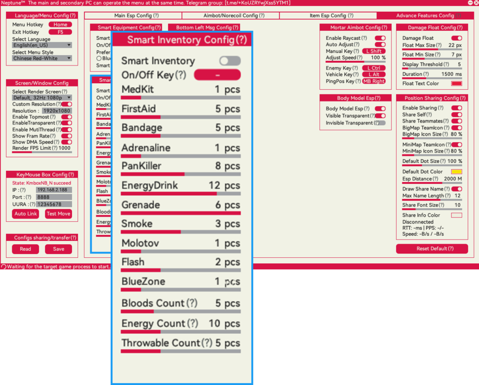Screen dimensions: 479x385
Task: Adjust the Float Max Size slider
Action: click(x=432, y=49)
